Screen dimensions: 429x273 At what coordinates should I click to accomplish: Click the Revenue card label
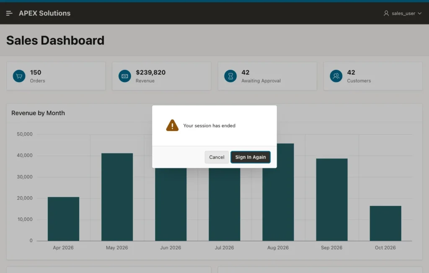click(145, 81)
